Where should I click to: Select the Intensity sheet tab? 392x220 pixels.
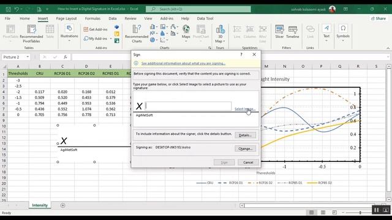coord(40,205)
